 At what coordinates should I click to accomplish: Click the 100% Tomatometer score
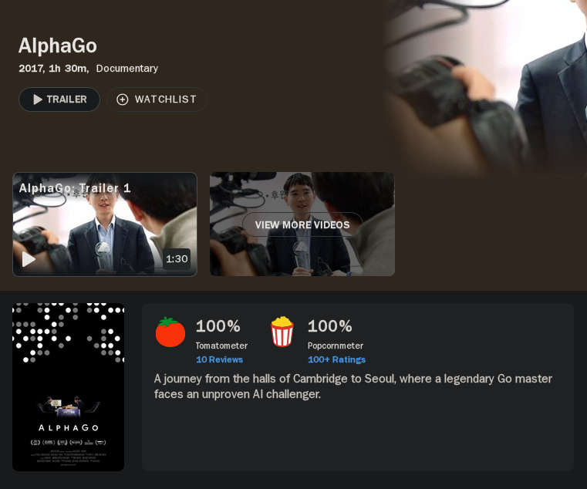[x=218, y=326]
